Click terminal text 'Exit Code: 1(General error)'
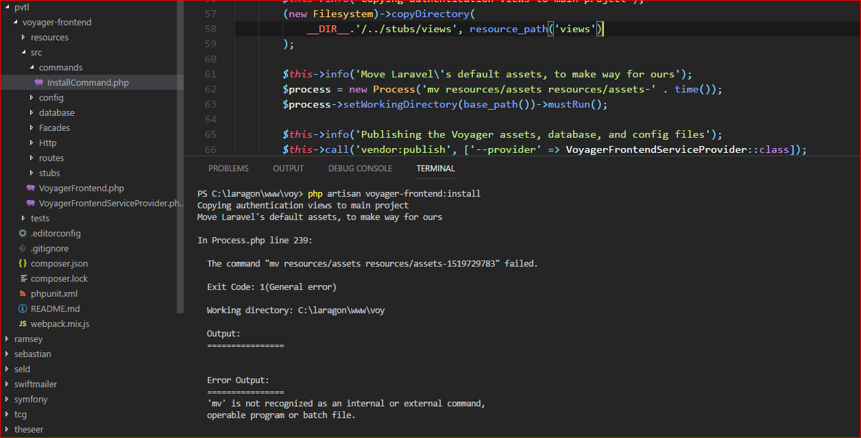 point(272,287)
